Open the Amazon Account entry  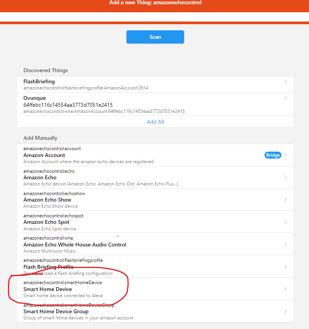tap(44, 155)
